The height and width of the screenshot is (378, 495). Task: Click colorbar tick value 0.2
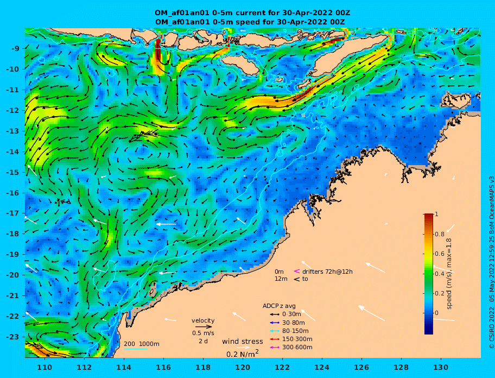tap(440, 293)
